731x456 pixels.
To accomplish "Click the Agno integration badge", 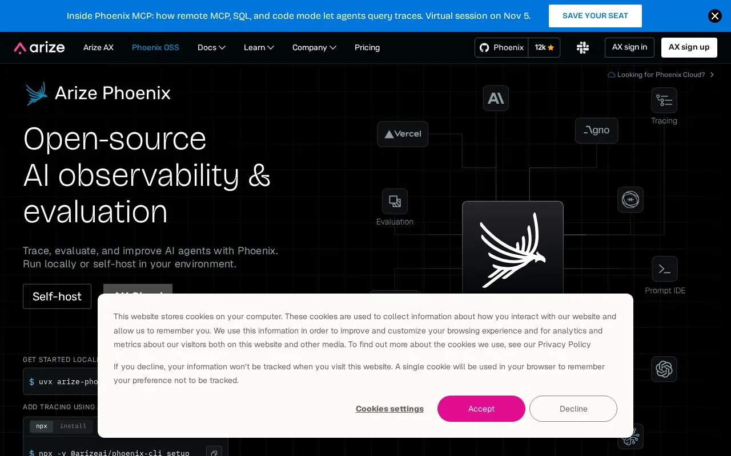I will tap(597, 131).
